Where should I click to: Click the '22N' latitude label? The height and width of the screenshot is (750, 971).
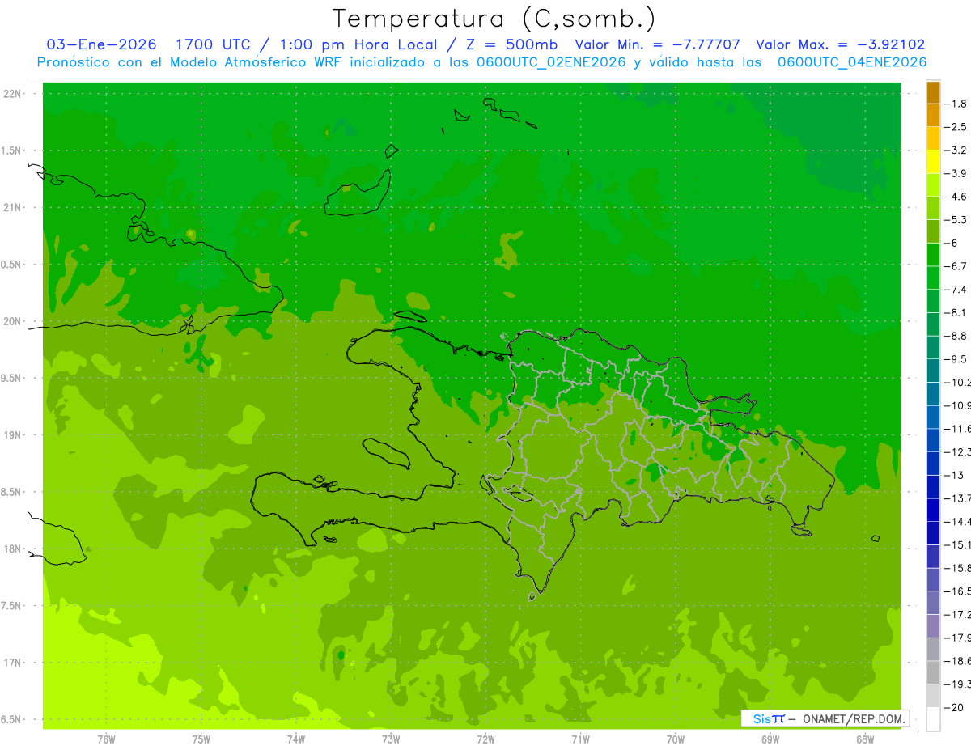tap(12, 94)
